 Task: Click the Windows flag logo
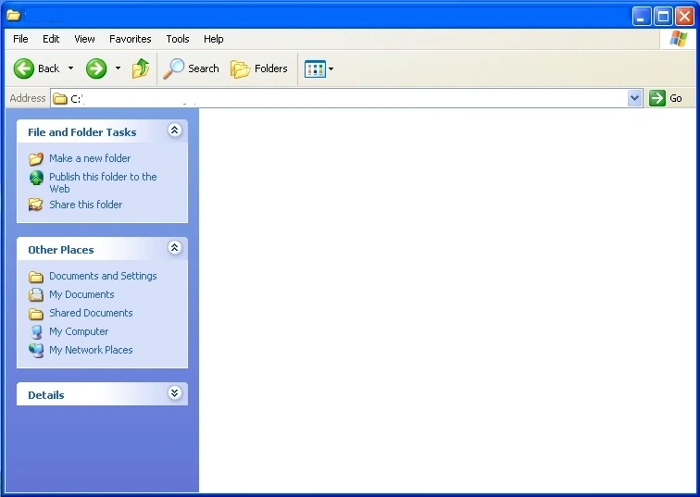tap(679, 39)
